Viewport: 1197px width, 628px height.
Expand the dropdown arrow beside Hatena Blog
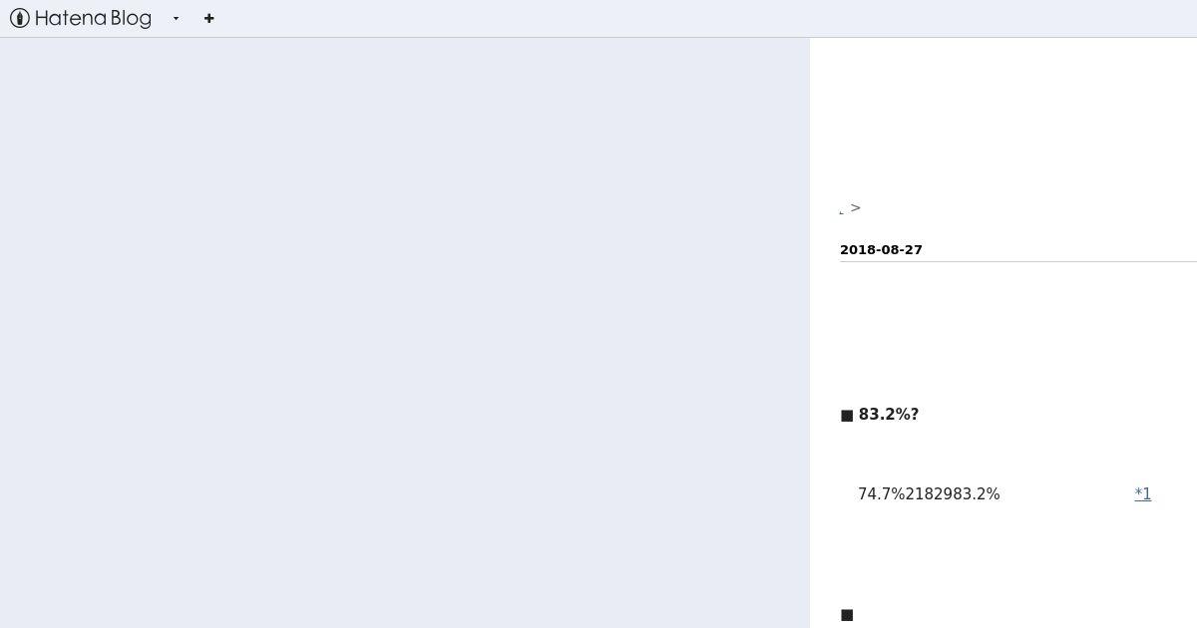tap(176, 18)
